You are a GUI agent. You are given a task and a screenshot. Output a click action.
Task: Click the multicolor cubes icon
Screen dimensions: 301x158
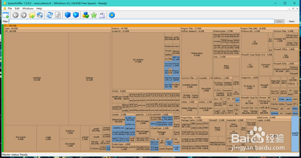86,15
